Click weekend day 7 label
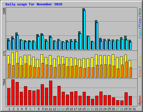The image size is (143, 112). 34,109
